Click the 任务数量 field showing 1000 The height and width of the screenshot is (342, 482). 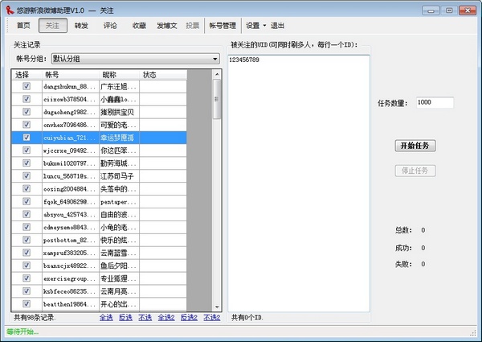click(x=435, y=102)
